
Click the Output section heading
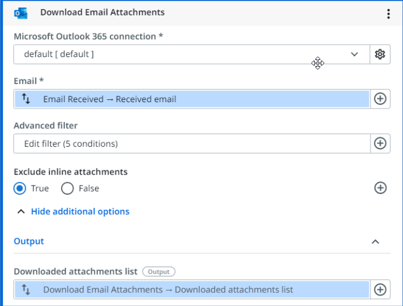point(29,241)
